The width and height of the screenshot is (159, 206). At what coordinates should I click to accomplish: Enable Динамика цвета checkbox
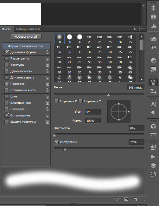pyautogui.click(x=7, y=78)
